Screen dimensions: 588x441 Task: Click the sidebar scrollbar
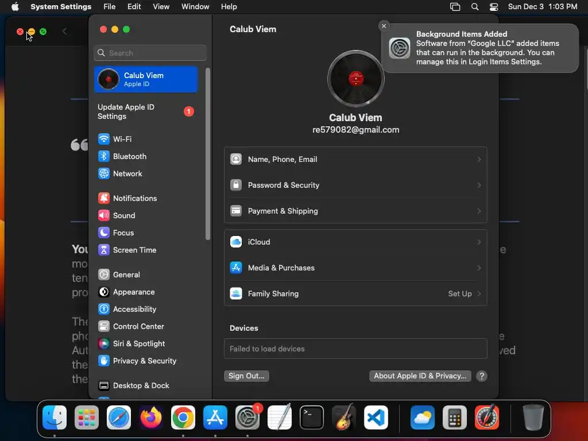[x=207, y=154]
